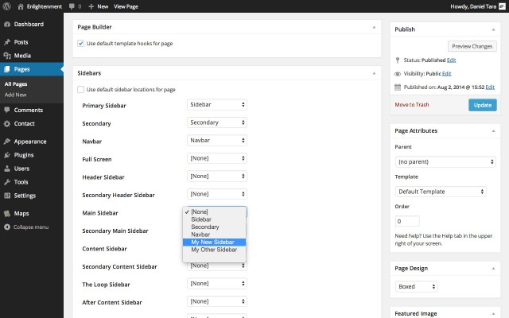509x318 pixels.
Task: Click the WordPress logo icon in admin bar
Action: pyautogui.click(x=7, y=6)
